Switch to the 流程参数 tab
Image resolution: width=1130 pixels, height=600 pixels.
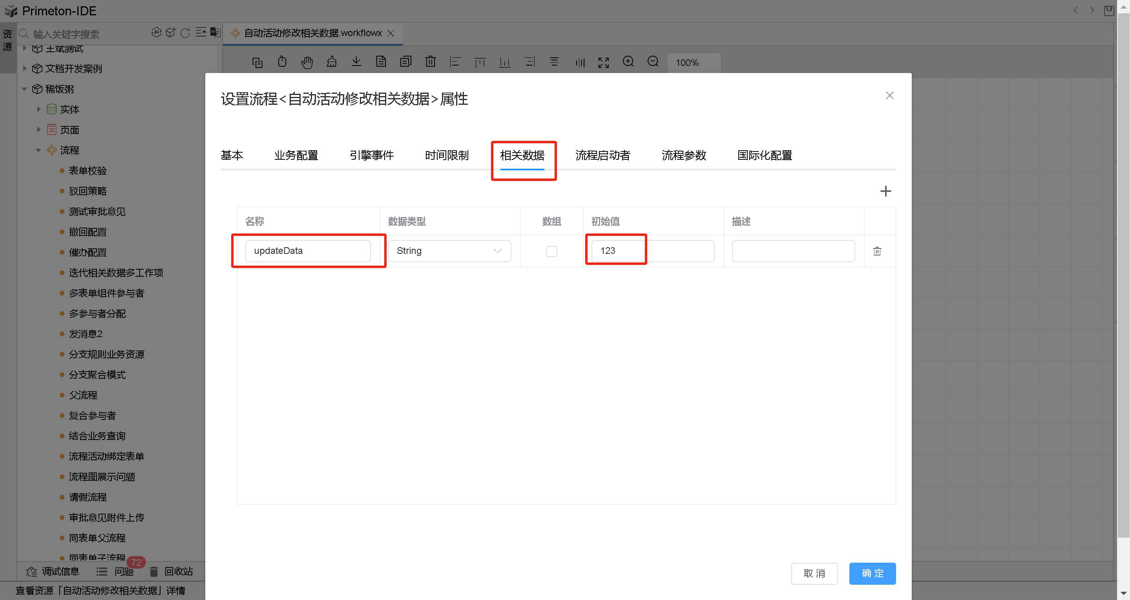[683, 155]
